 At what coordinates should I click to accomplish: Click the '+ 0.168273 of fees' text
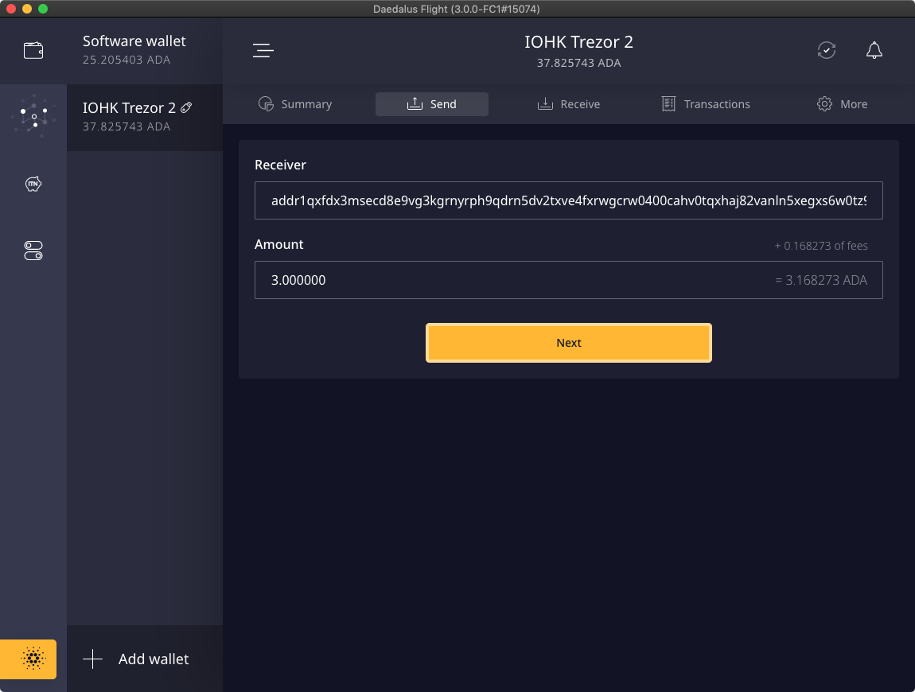[x=821, y=246]
